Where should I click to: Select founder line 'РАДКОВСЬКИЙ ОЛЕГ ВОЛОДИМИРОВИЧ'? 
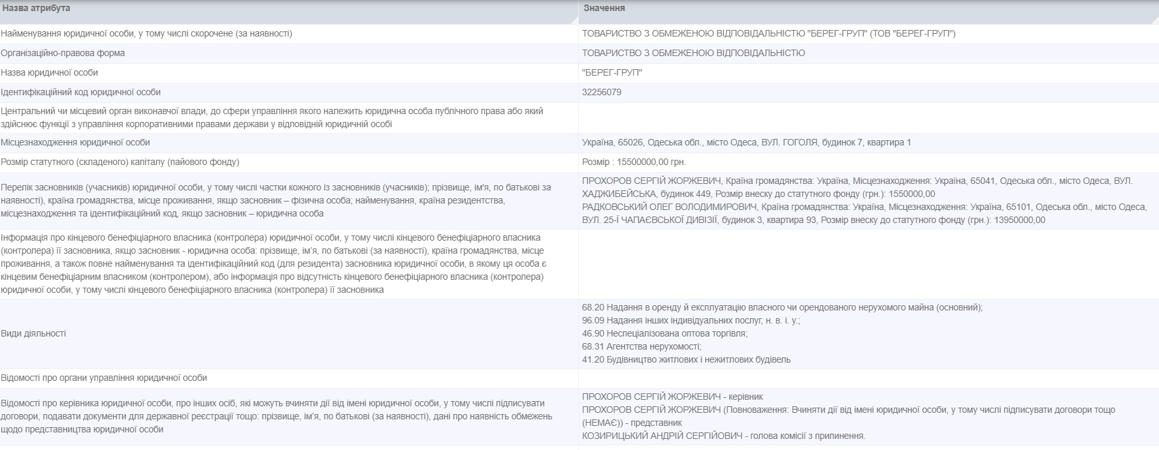pyautogui.click(x=864, y=213)
